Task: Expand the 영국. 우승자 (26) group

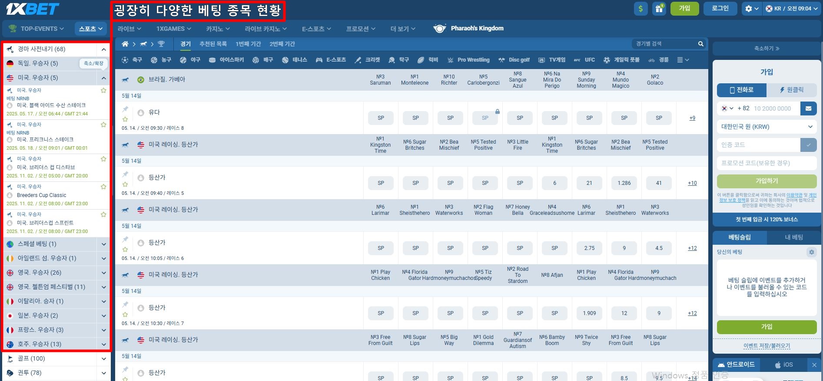Action: (x=104, y=273)
